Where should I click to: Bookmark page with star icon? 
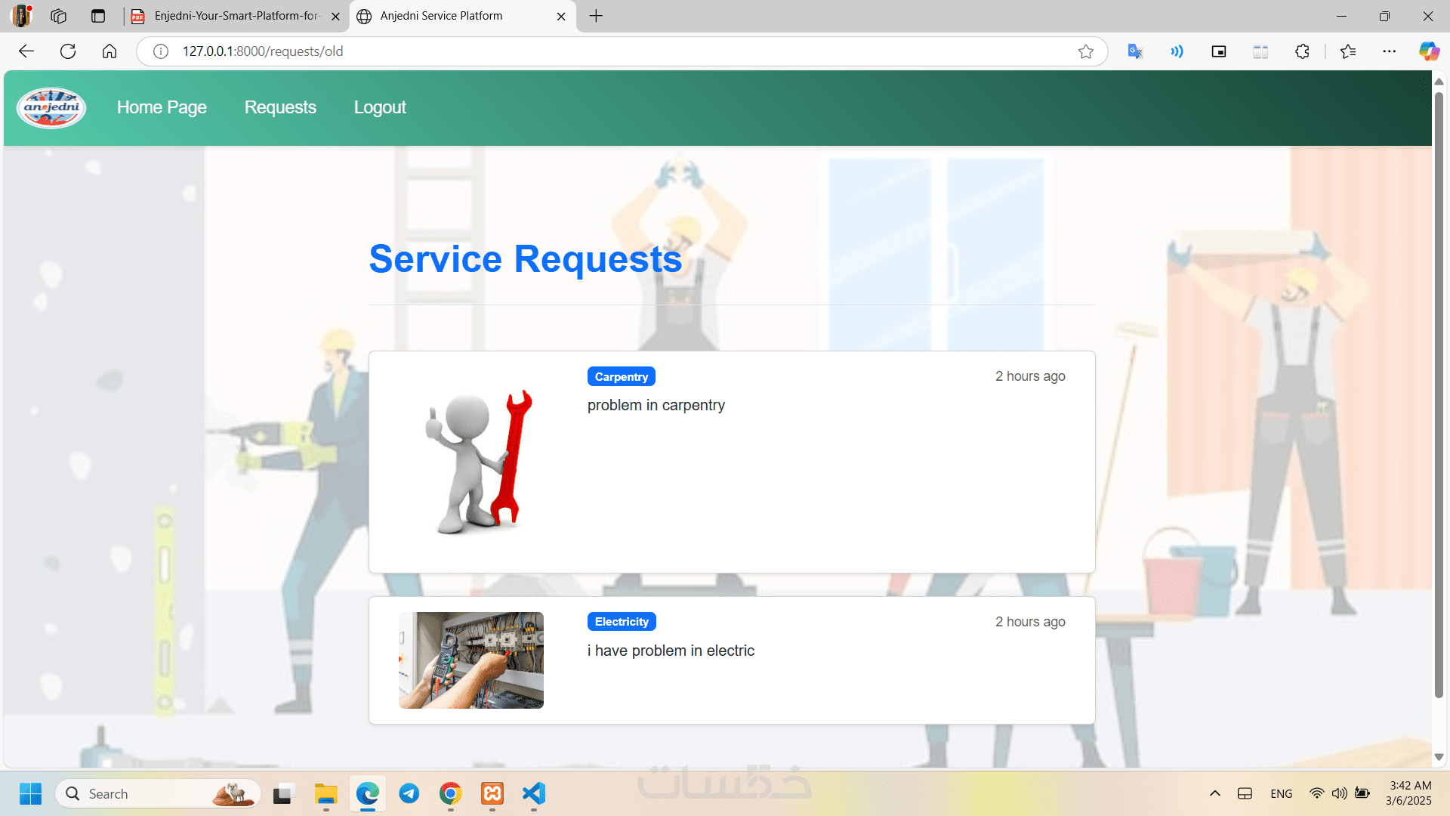coord(1085,51)
